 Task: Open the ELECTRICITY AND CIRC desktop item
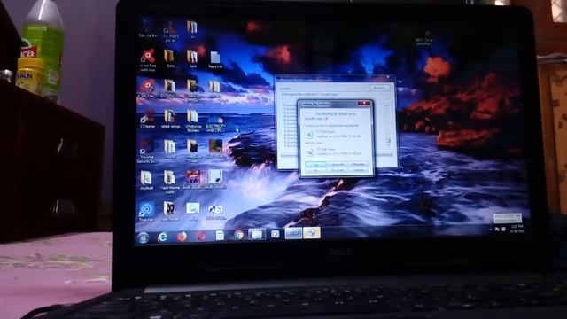tap(215, 123)
